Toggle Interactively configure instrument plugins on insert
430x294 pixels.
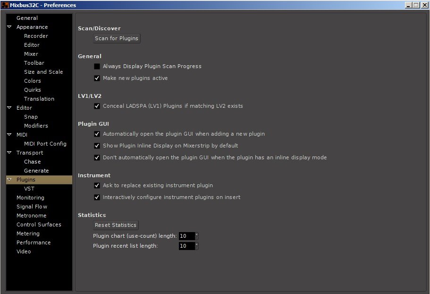97,198
